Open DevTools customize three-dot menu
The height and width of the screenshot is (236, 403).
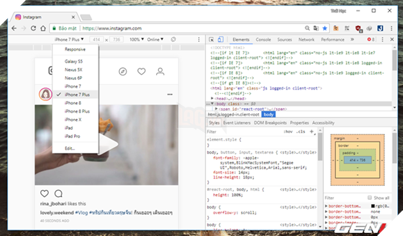(x=383, y=40)
